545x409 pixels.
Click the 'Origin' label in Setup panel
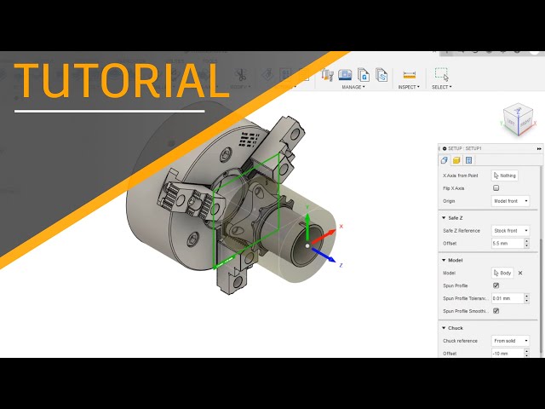pos(449,201)
